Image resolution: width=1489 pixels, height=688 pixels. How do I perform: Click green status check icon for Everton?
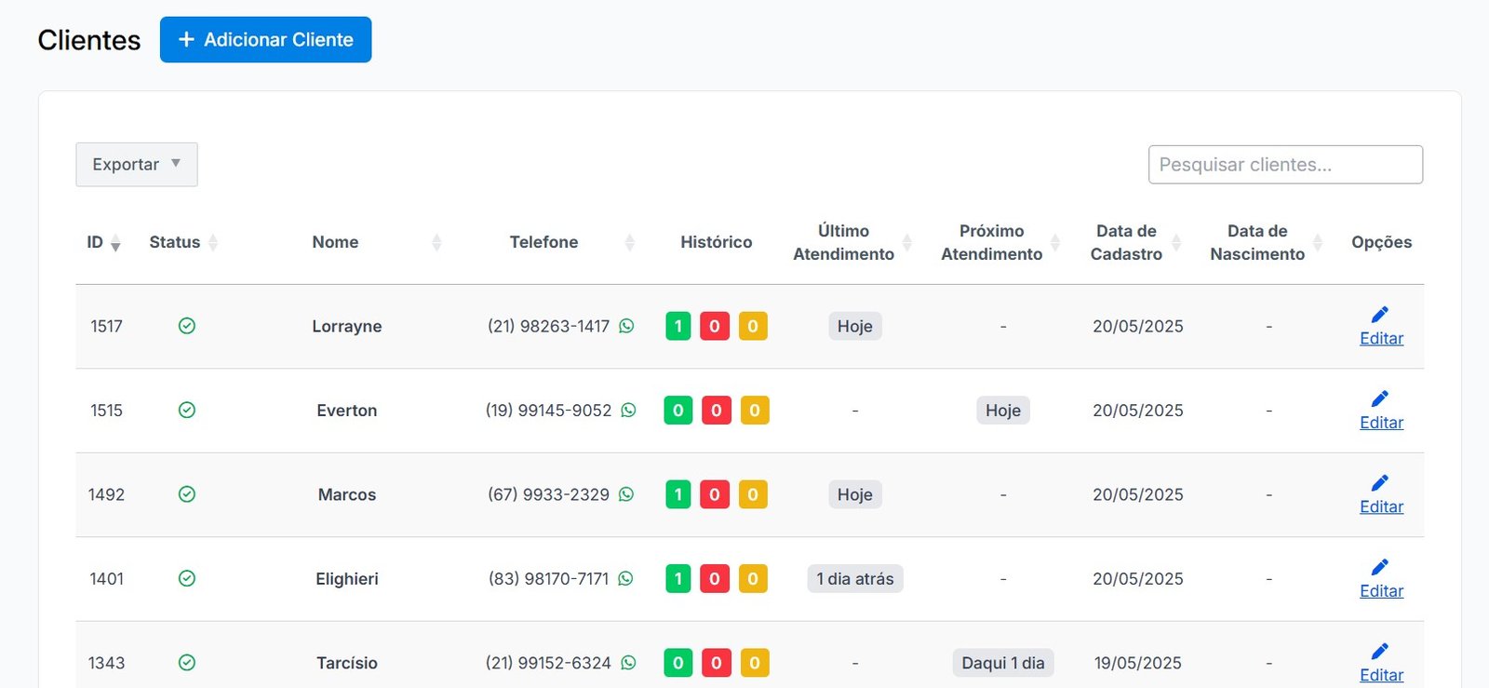187,411
